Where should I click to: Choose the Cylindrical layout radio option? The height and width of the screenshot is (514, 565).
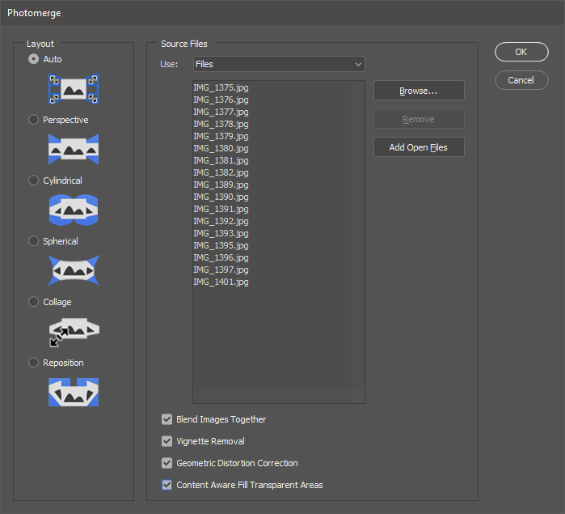point(33,181)
